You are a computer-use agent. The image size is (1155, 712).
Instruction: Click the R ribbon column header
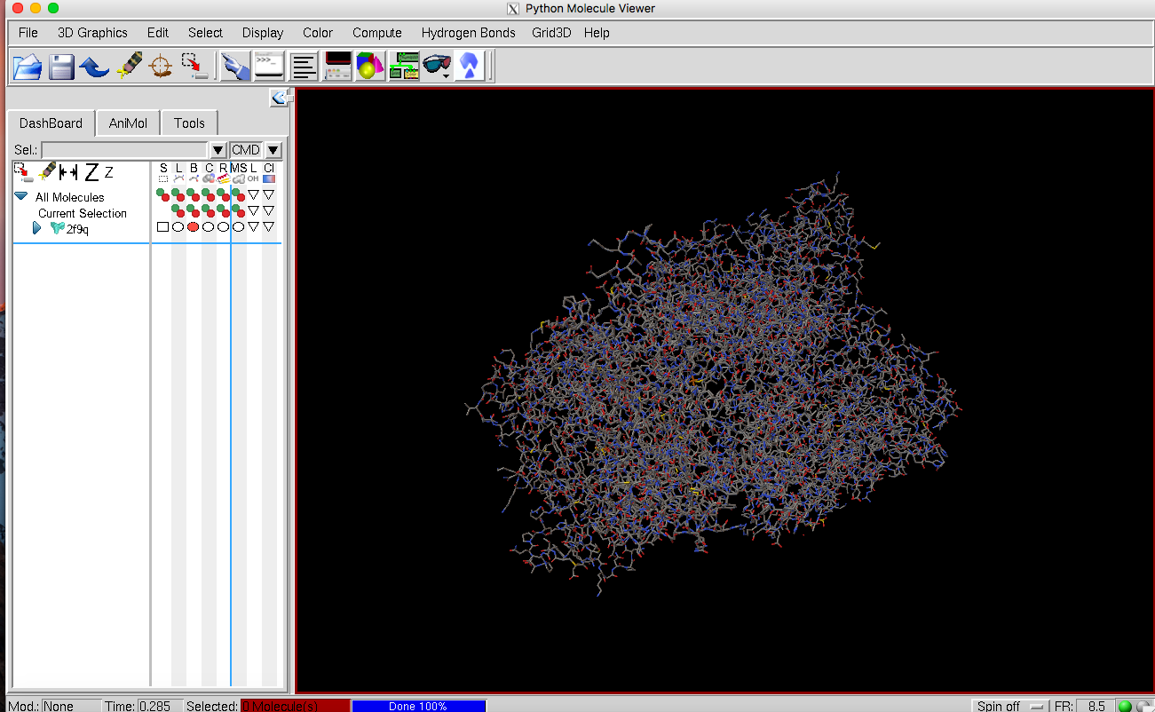[x=223, y=172]
